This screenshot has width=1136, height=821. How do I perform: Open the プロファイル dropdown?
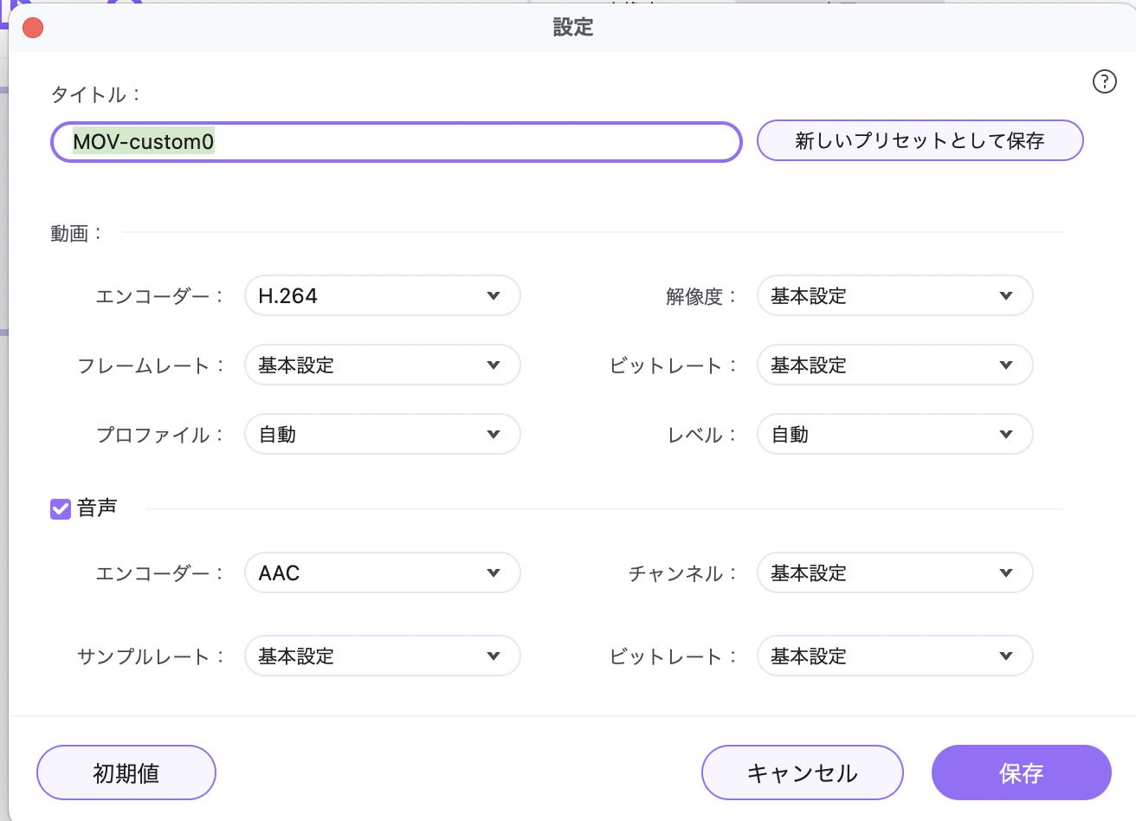coord(383,435)
